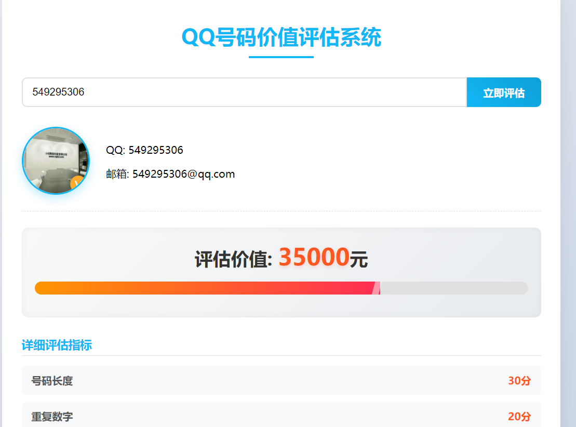The image size is (576, 427).
Task: Click the 35000元 valuation amount
Action: pos(323,257)
